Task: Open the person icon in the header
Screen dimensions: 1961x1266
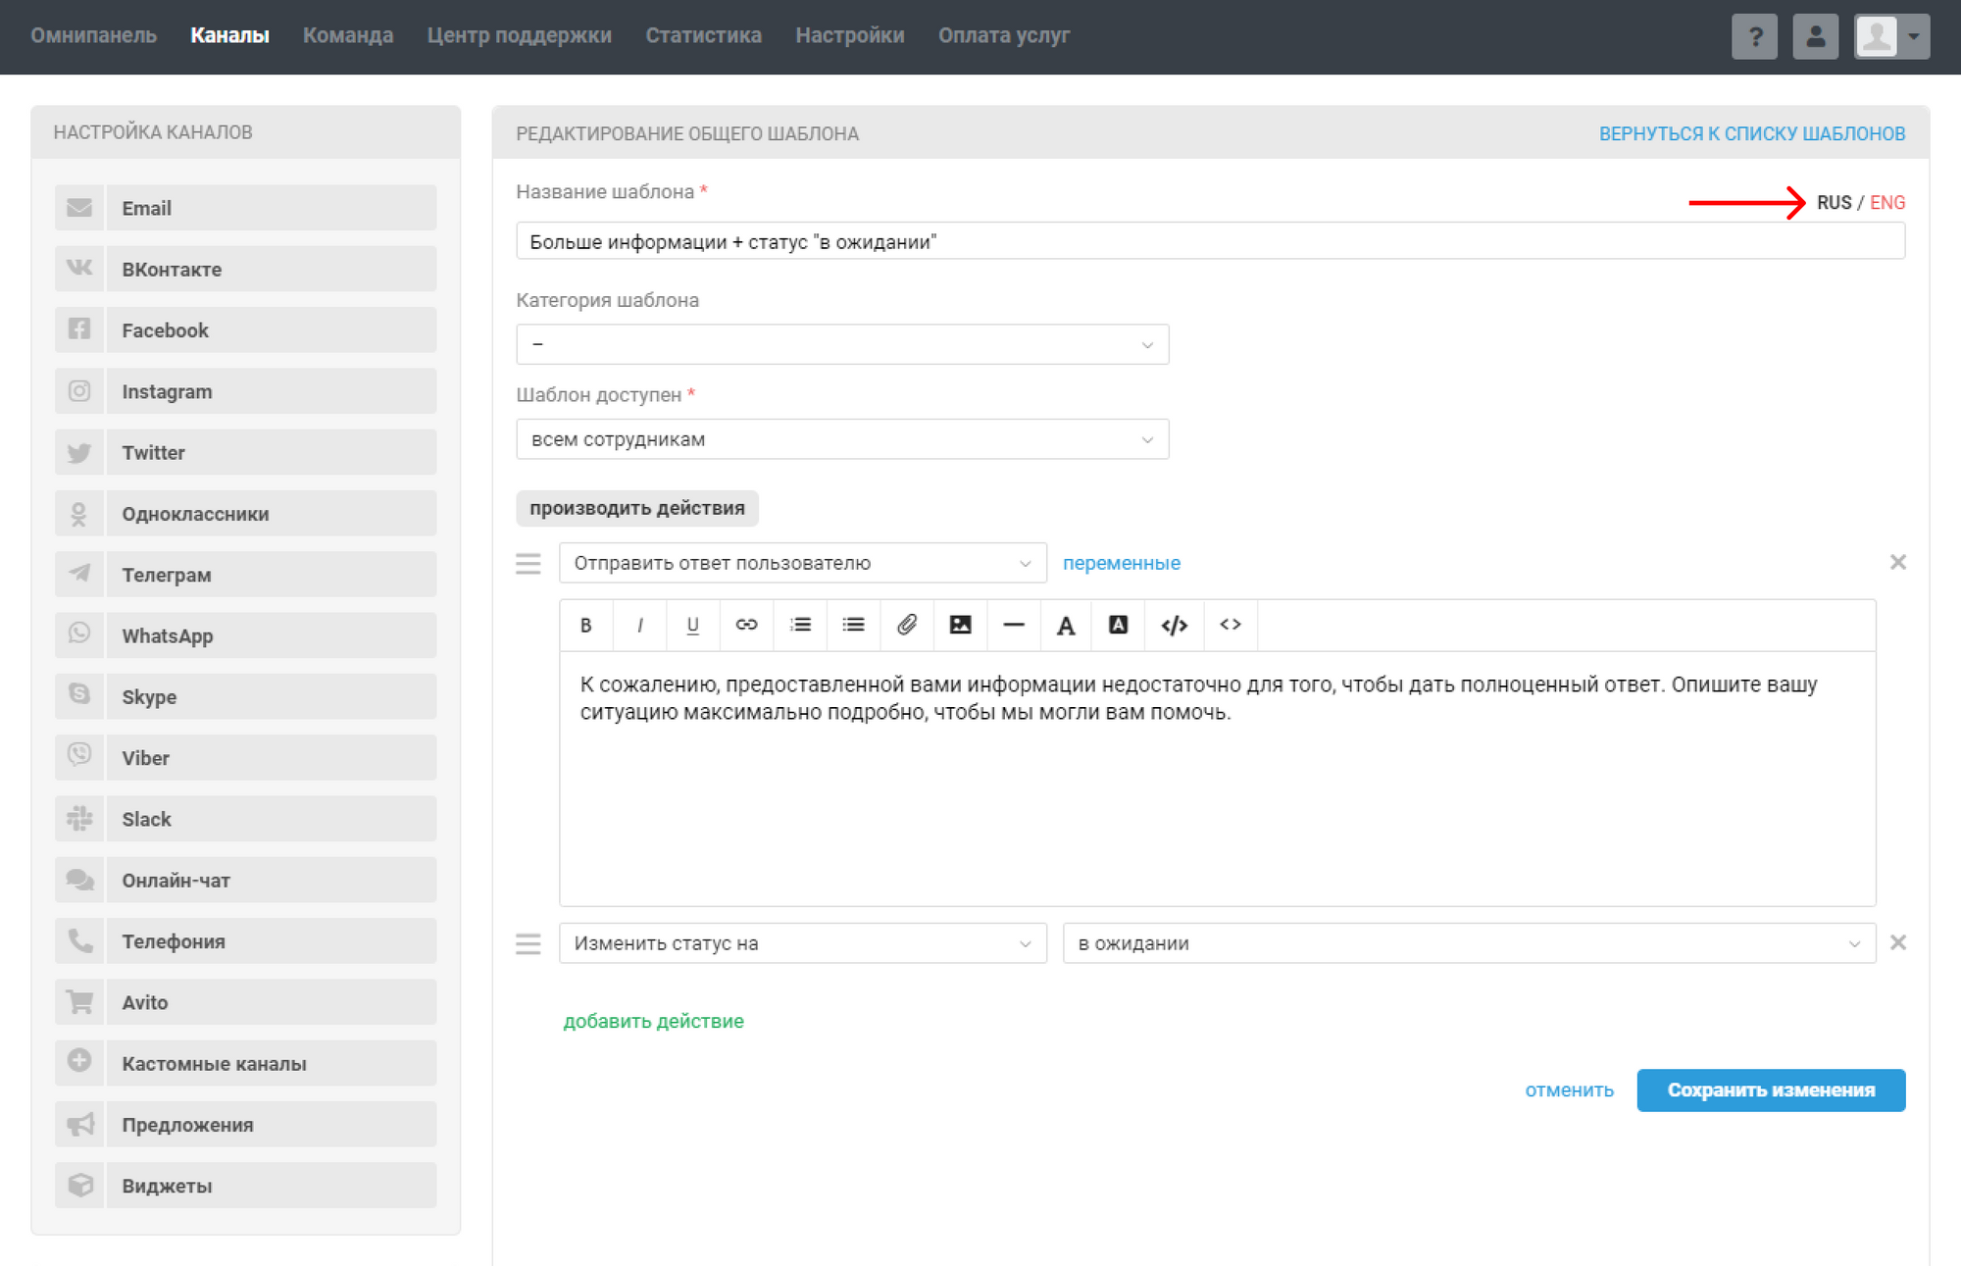Action: click(1815, 37)
